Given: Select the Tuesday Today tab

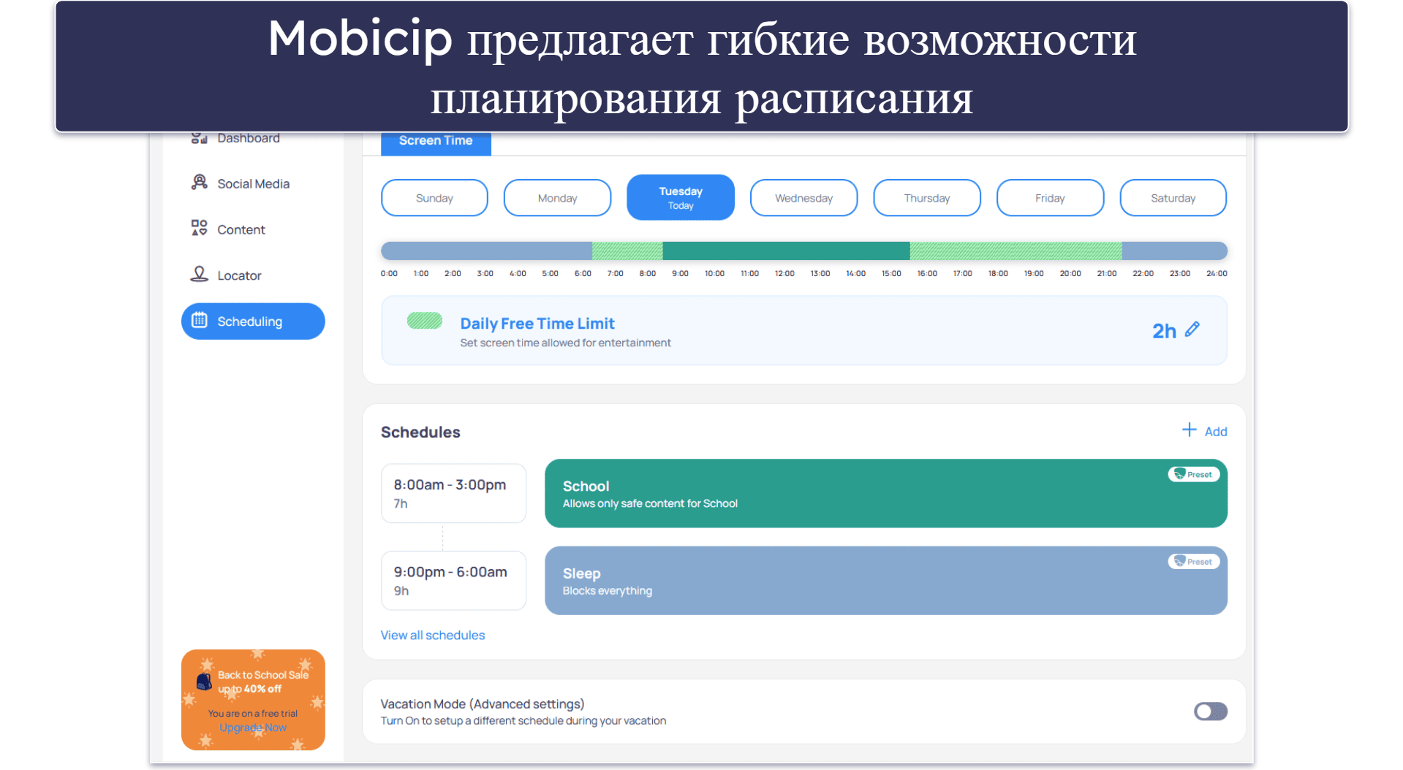Looking at the screenshot, I should coord(680,197).
